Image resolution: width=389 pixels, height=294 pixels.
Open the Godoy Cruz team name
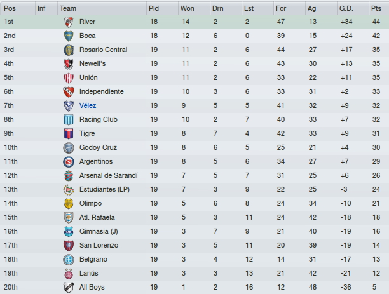click(98, 147)
